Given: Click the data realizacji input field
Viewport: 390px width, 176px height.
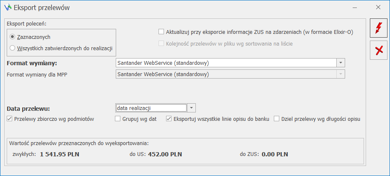Looking at the screenshot, I should coord(151,108).
